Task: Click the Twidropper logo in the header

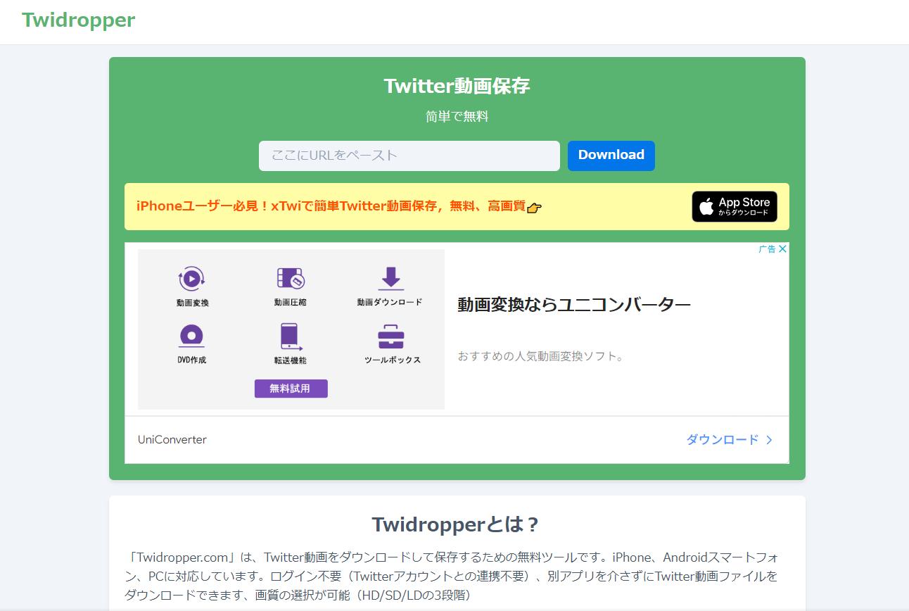Action: 78,20
